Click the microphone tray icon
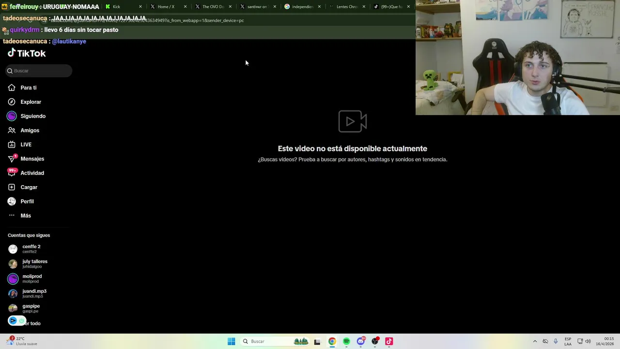Viewport: 620px width, 349px height. pyautogui.click(x=556, y=341)
